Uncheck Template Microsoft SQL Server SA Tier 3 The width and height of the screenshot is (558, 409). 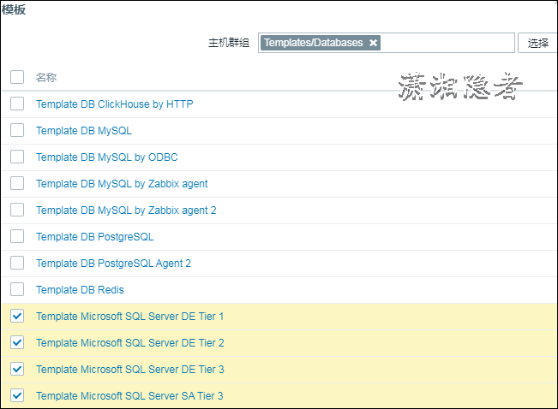pos(17,395)
